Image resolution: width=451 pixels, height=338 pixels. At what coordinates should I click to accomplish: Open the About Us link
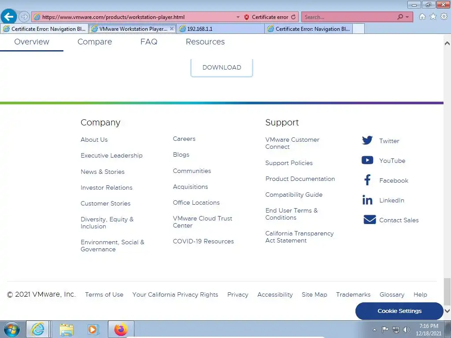pos(94,140)
